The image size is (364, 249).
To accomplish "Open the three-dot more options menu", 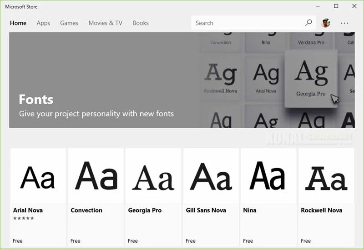I will (x=344, y=23).
